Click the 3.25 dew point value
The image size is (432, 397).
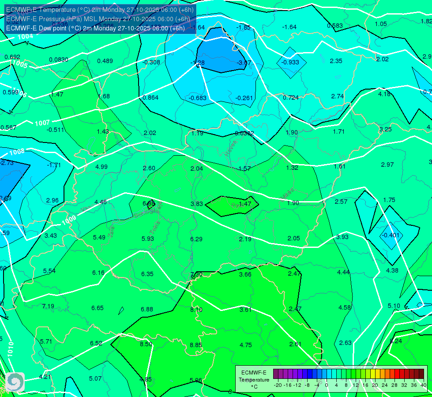coord(385,129)
